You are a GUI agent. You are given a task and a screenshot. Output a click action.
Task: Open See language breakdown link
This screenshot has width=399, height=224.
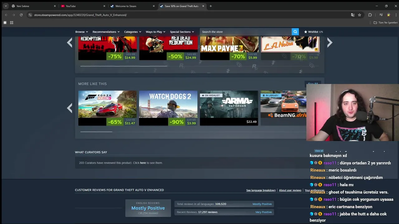[261, 190]
